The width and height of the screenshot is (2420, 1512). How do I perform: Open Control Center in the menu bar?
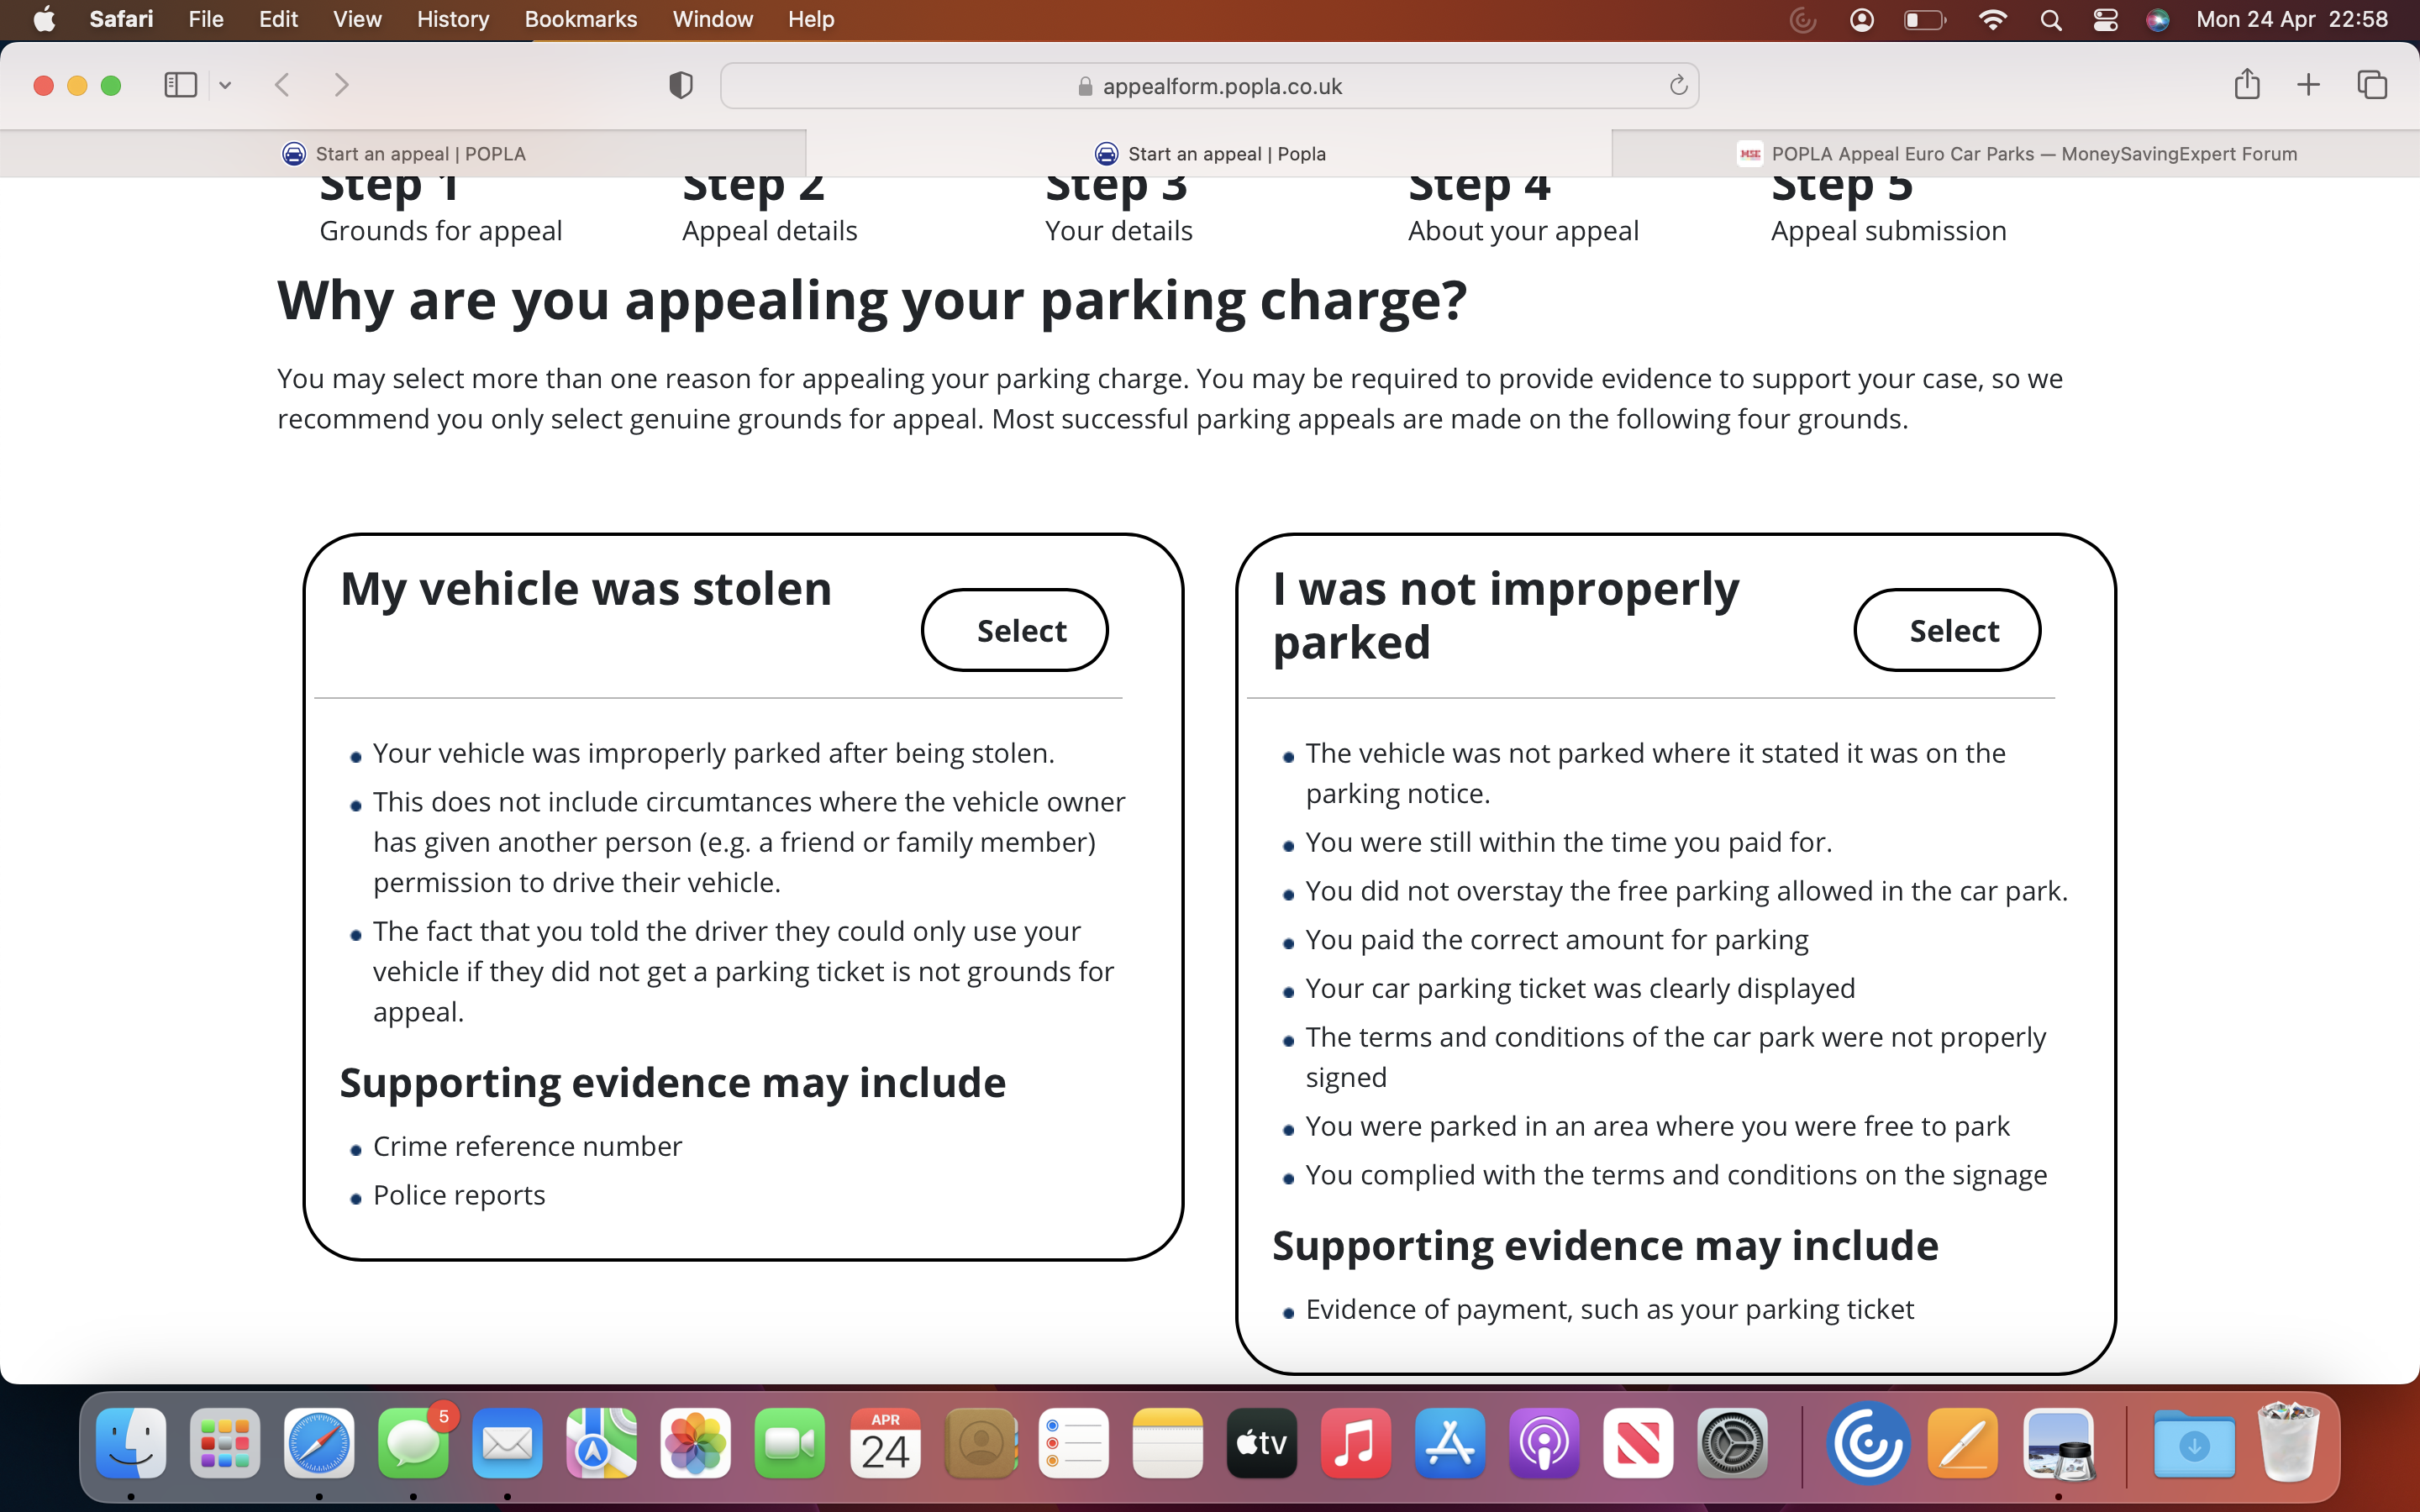pos(2106,19)
